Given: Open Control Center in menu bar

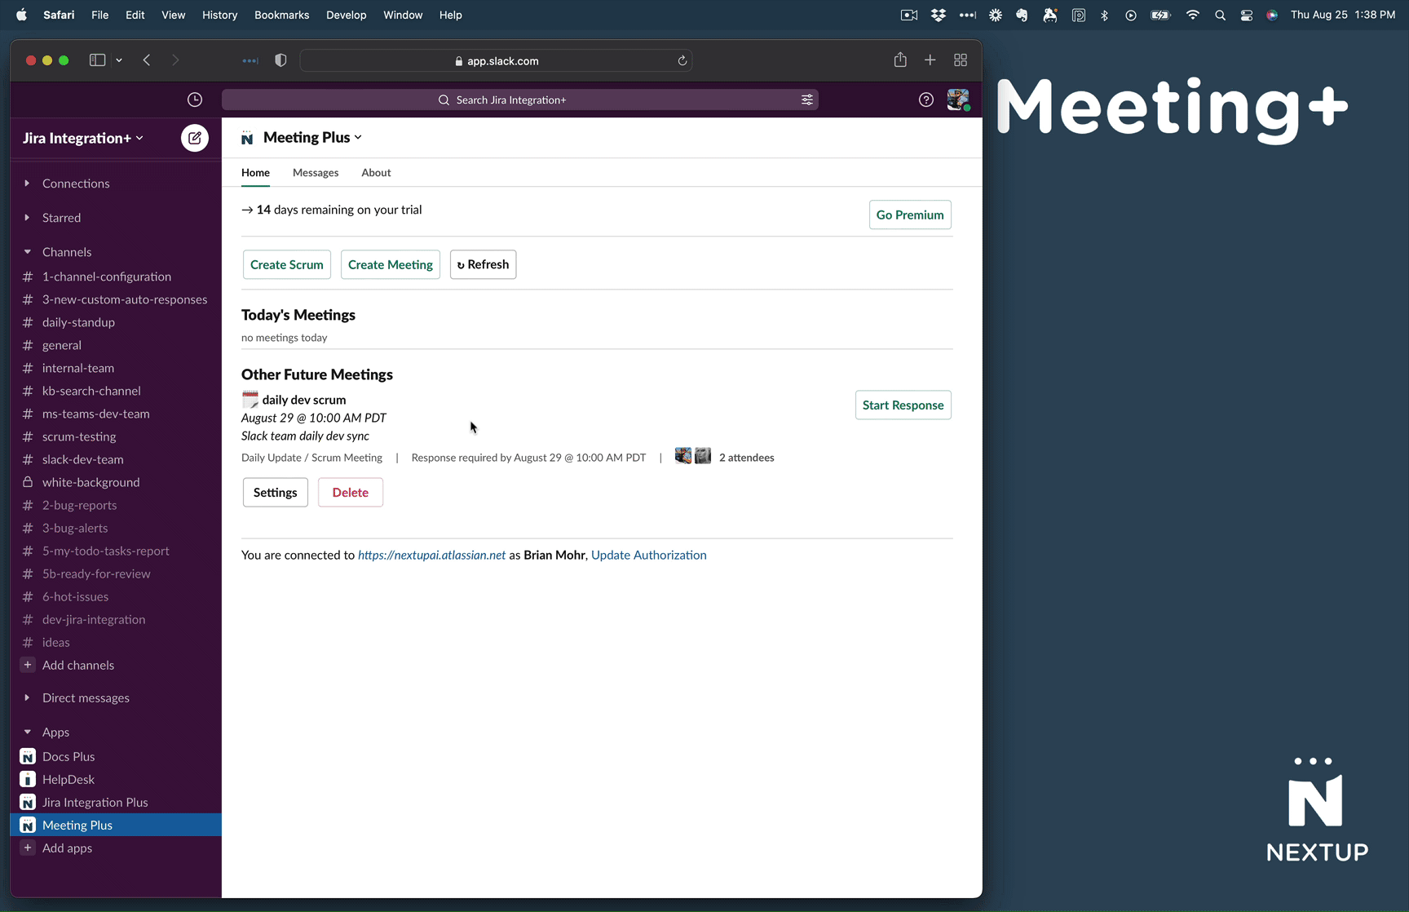Looking at the screenshot, I should tap(1247, 15).
